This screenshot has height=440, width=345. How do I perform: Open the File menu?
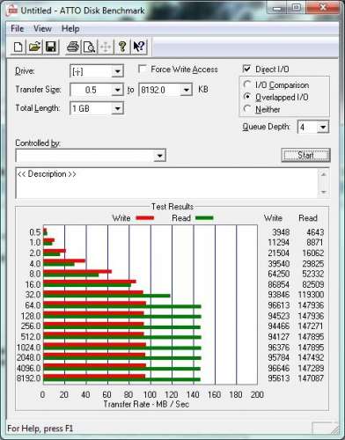[17, 28]
